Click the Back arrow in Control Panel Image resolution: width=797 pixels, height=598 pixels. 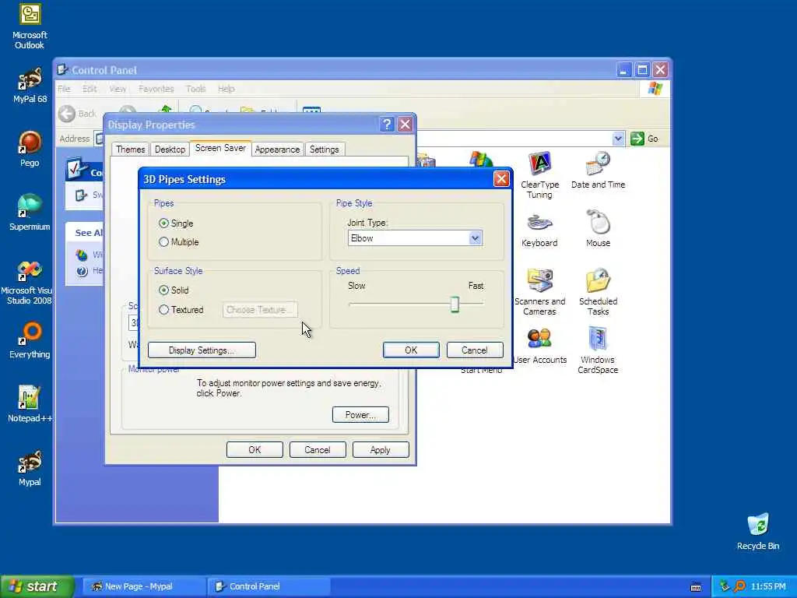coord(67,114)
